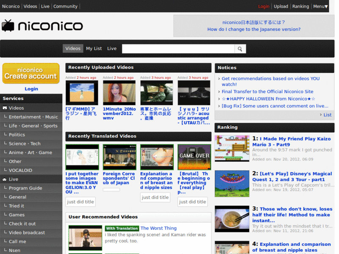Screen dimensions: 339x254
Task: Click the Login link under Create account
Action: [x=31, y=89]
